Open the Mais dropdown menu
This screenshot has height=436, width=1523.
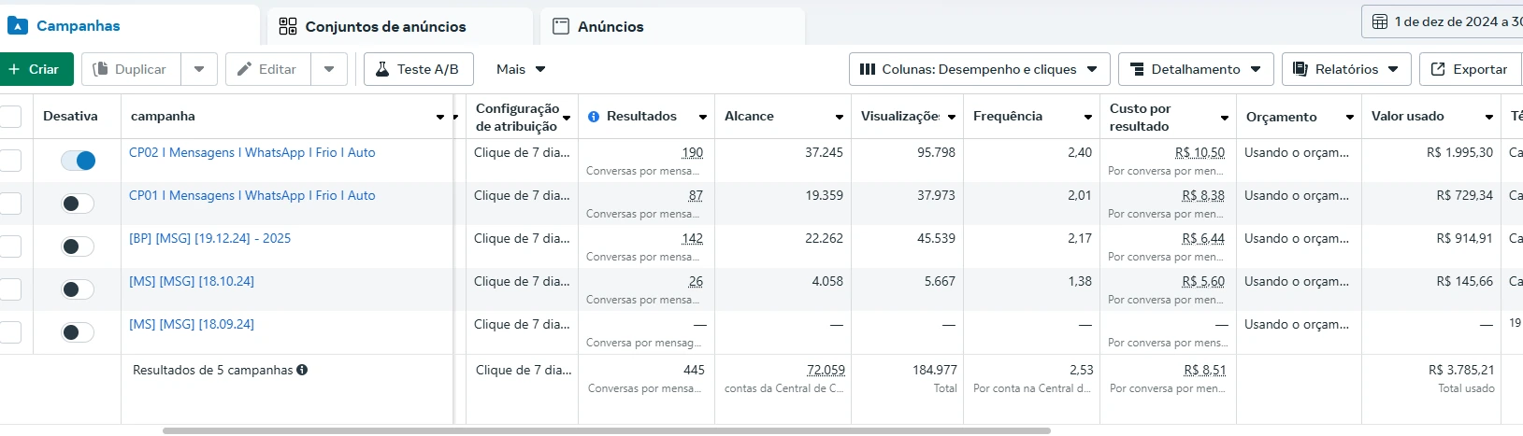click(x=521, y=69)
